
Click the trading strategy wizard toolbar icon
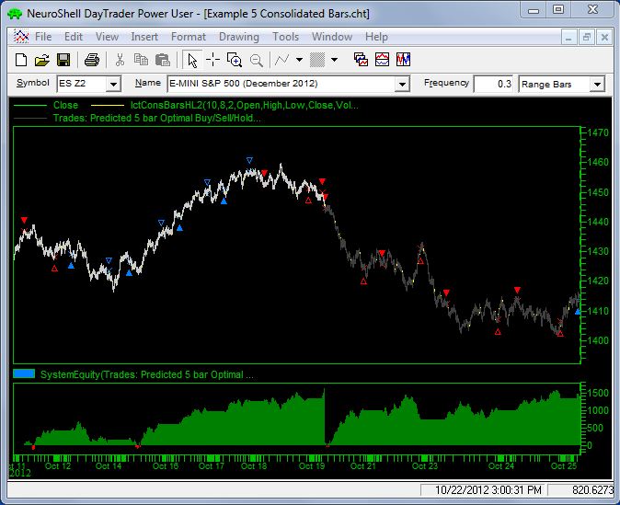point(403,60)
